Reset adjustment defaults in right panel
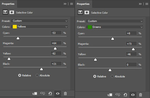The width and height of the screenshot is (150, 98). (125, 95)
